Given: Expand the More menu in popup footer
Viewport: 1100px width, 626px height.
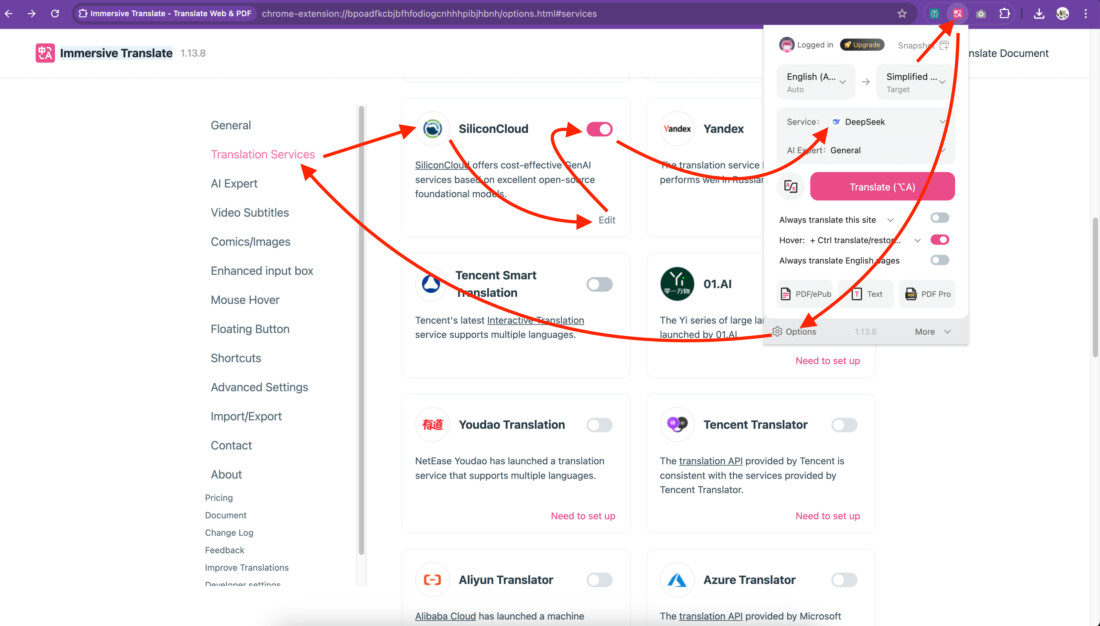Looking at the screenshot, I should tap(933, 331).
